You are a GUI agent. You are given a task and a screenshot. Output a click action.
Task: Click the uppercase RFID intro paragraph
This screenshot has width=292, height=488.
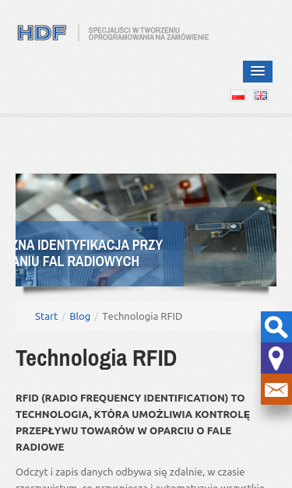coord(133,423)
